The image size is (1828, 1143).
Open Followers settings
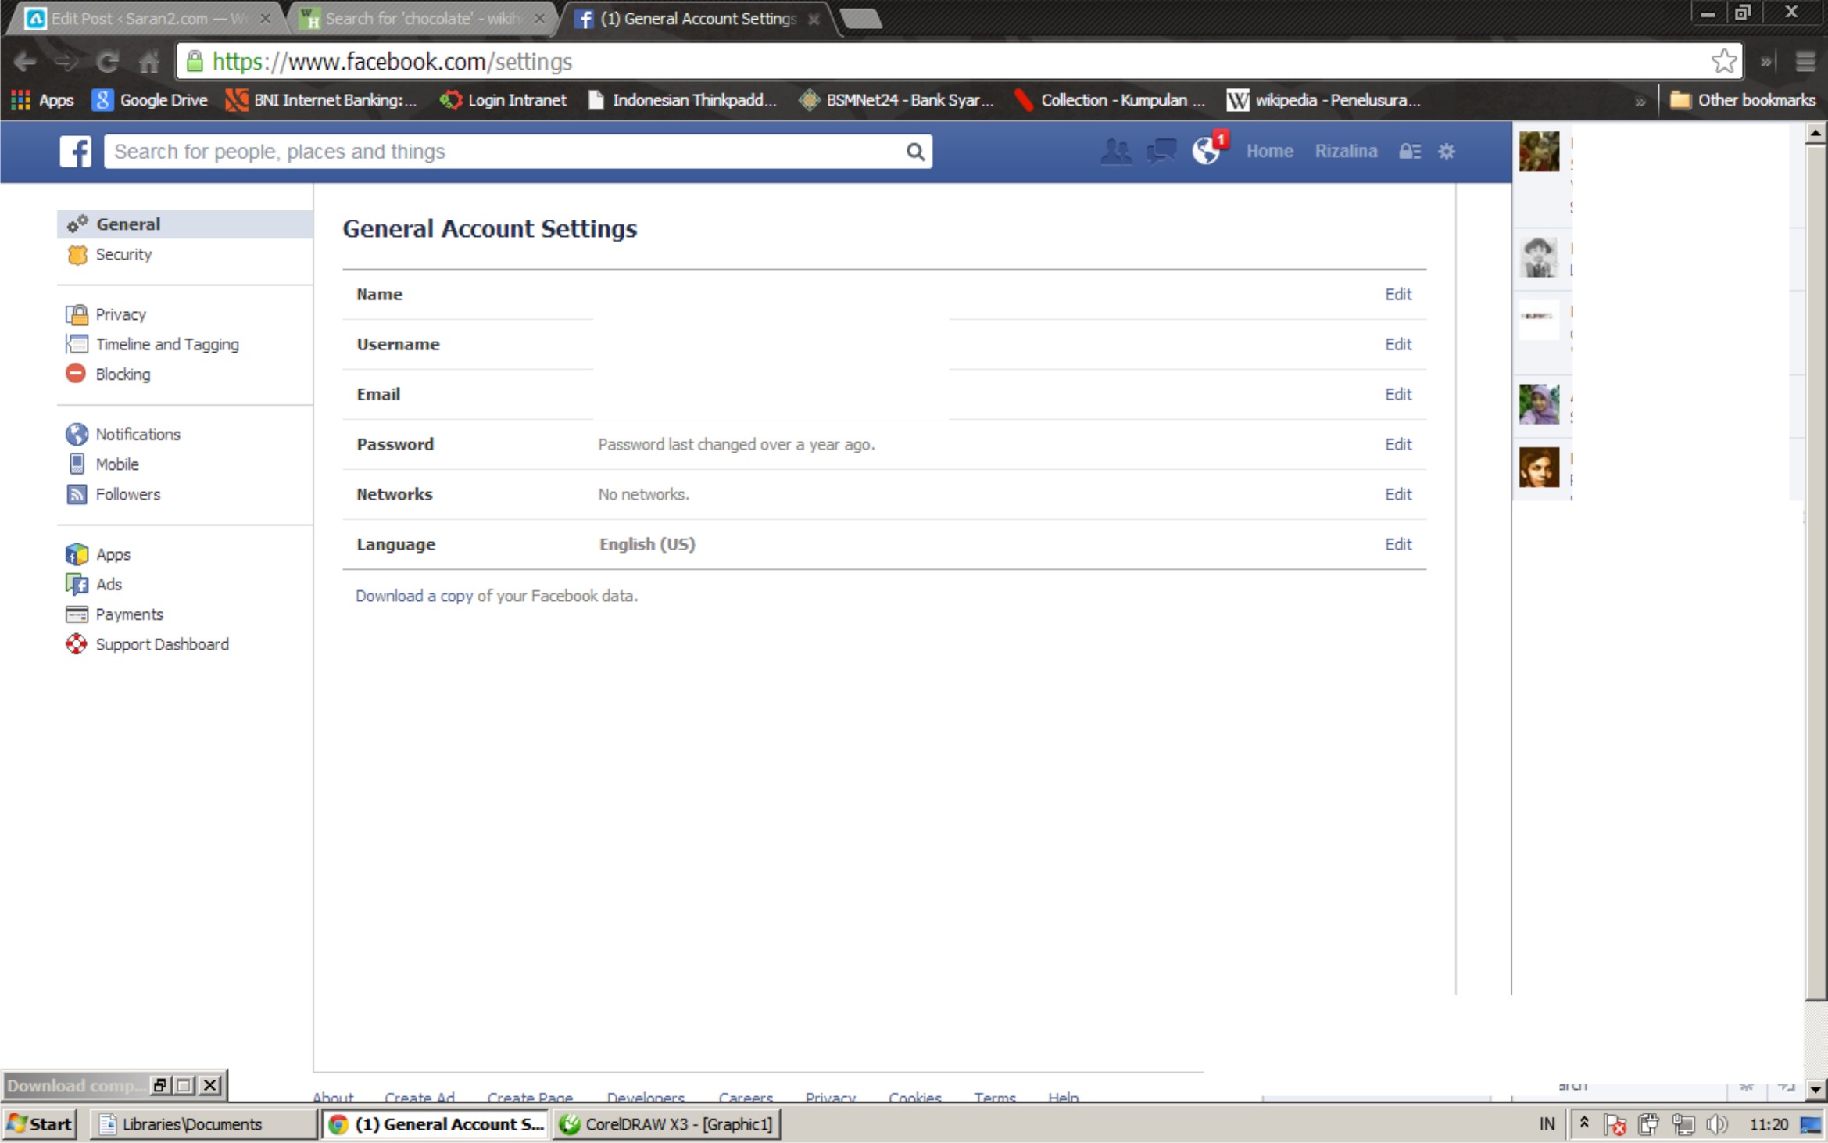(127, 494)
